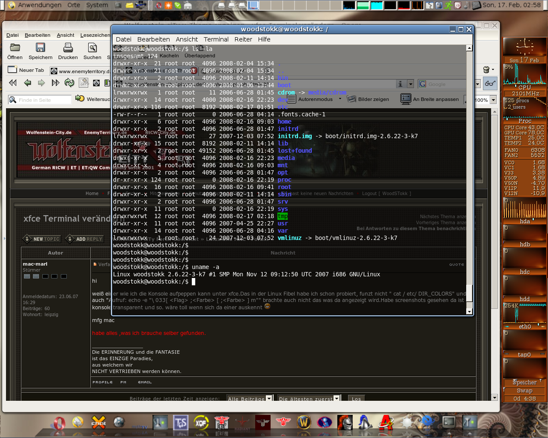Open dropdown arrow next to Autorenmodus
This screenshot has width=548, height=438.
point(340,99)
